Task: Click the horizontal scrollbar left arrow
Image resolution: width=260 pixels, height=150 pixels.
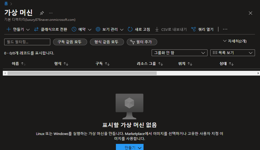Action: [x=5, y=73]
